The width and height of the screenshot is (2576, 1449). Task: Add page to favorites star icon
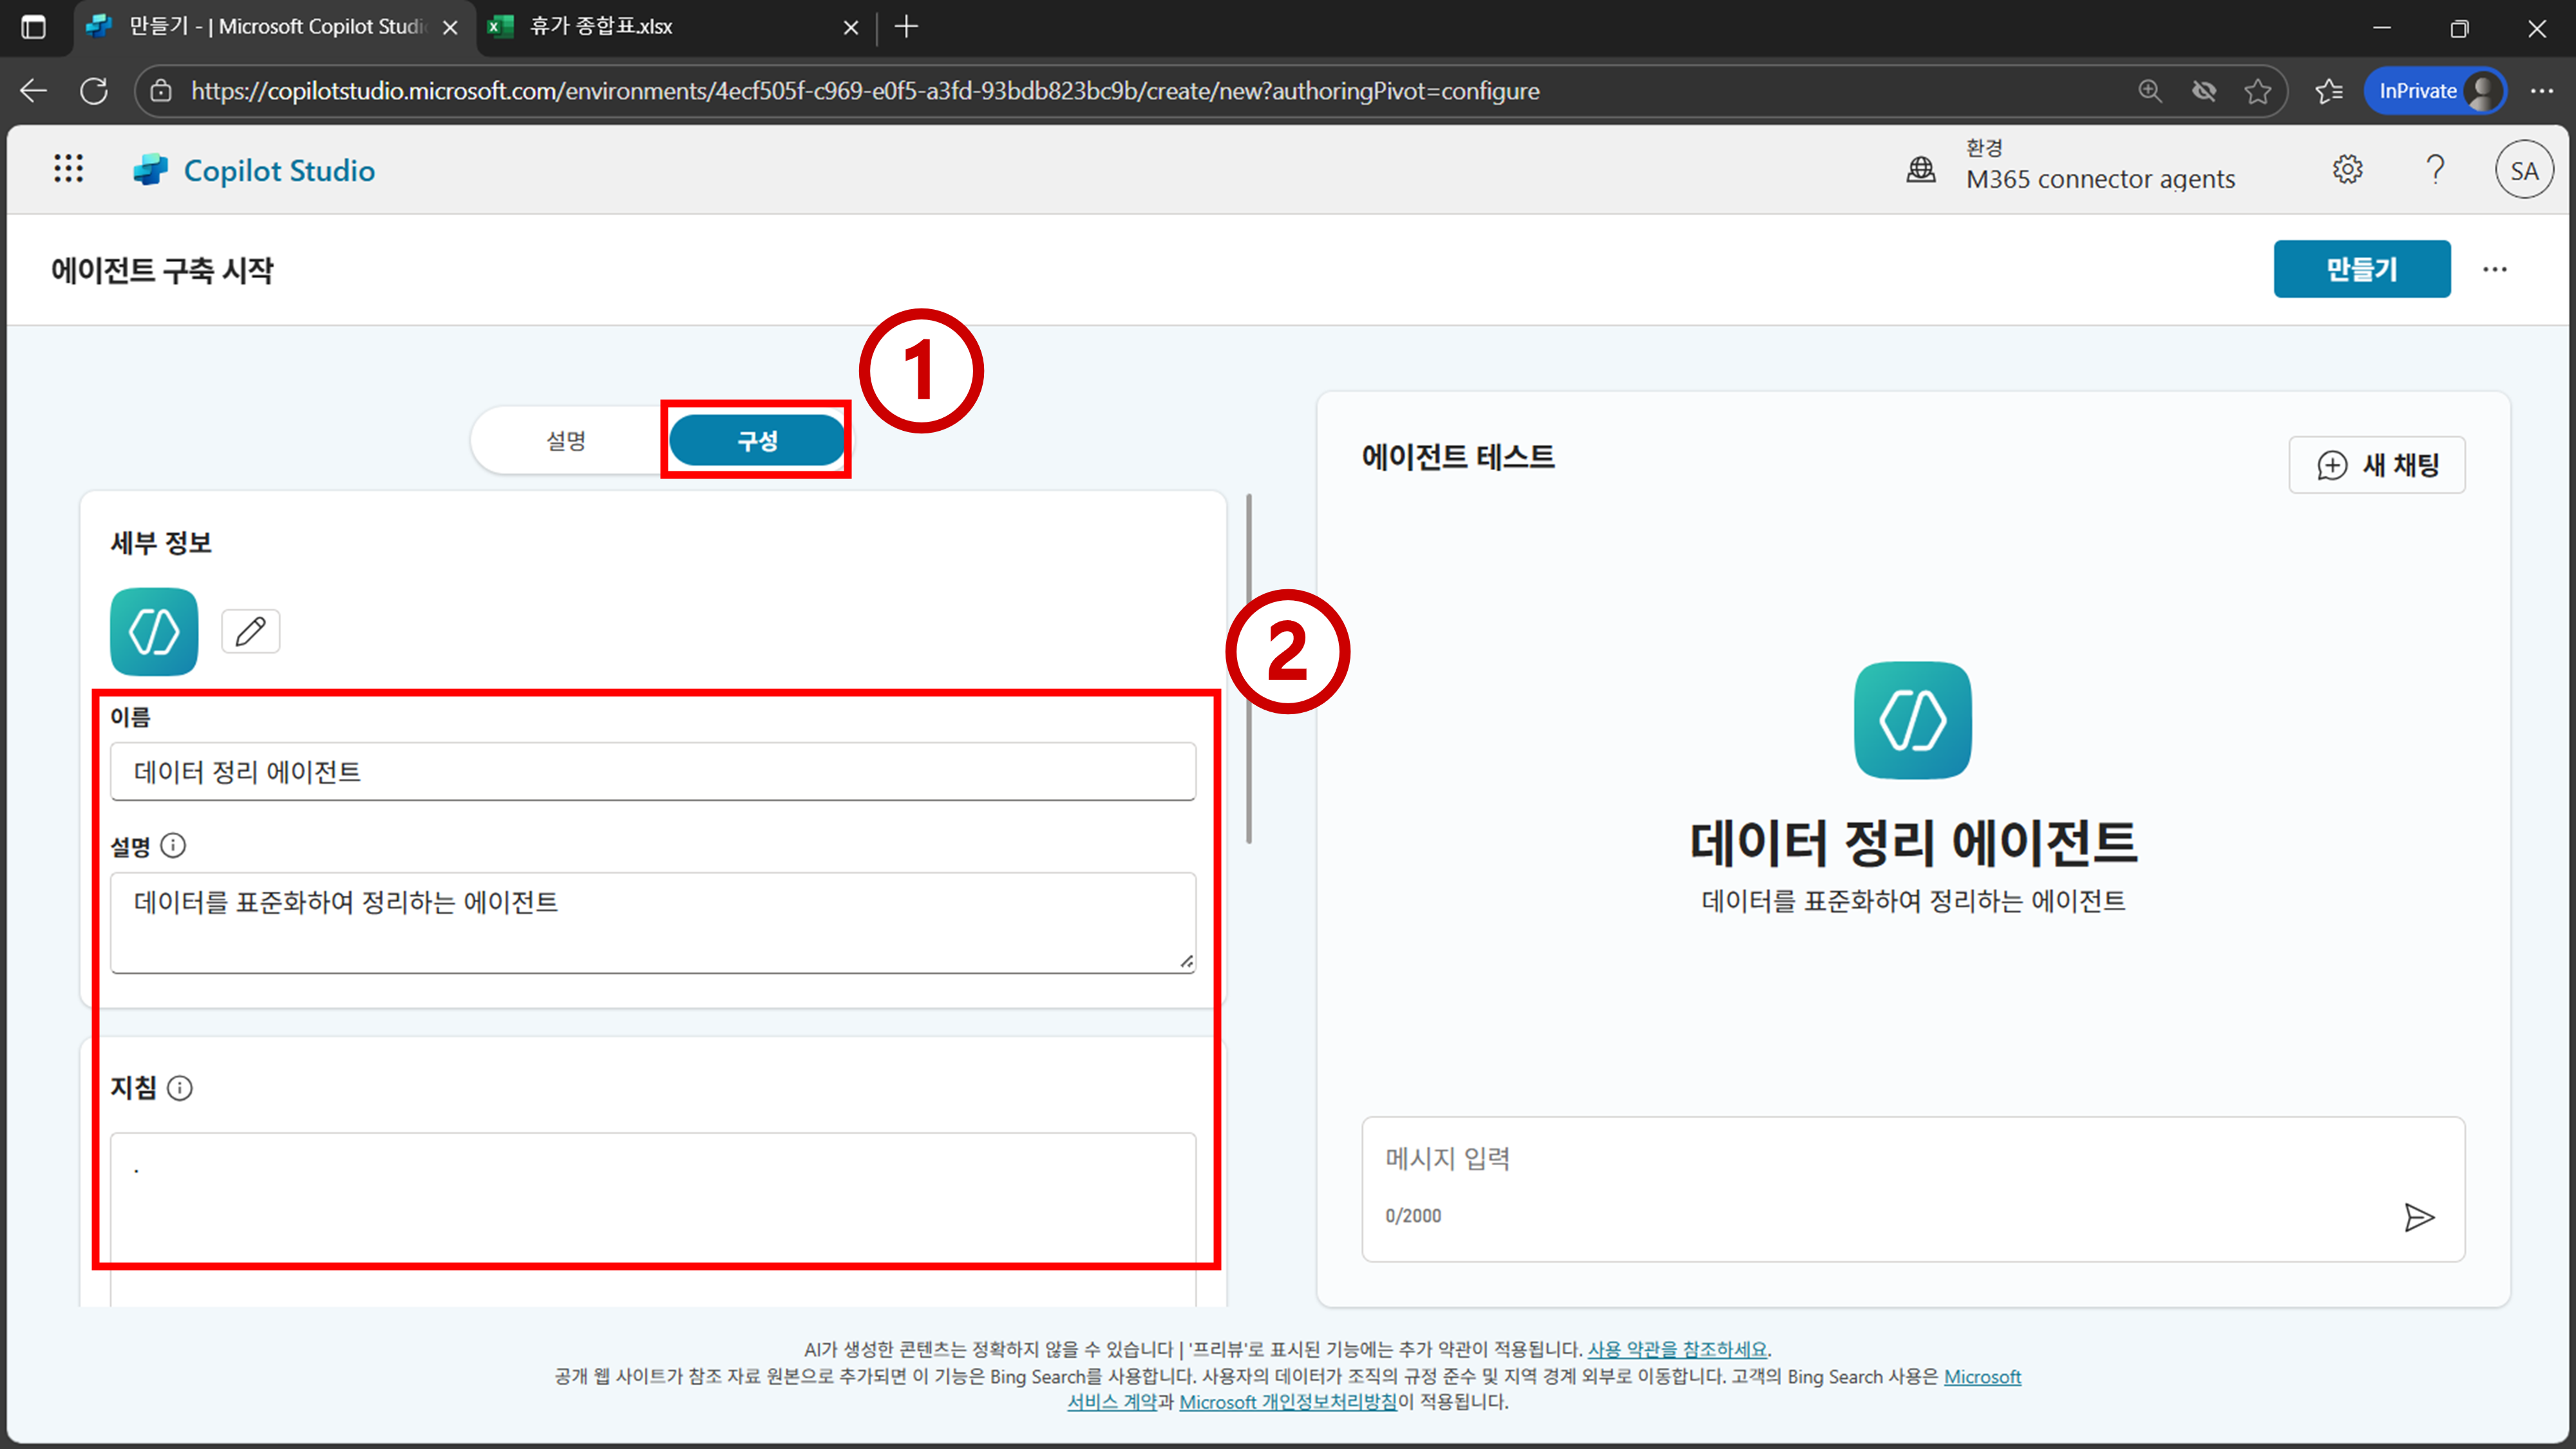(x=2257, y=91)
